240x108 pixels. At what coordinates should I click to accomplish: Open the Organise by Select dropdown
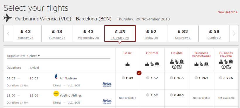34,56
